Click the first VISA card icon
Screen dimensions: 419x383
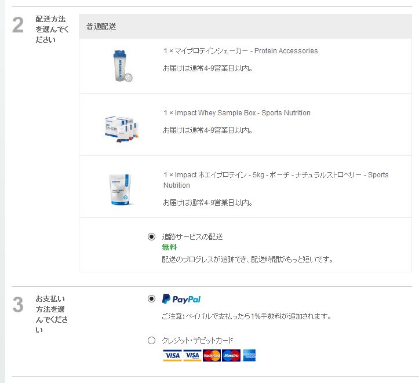(172, 356)
